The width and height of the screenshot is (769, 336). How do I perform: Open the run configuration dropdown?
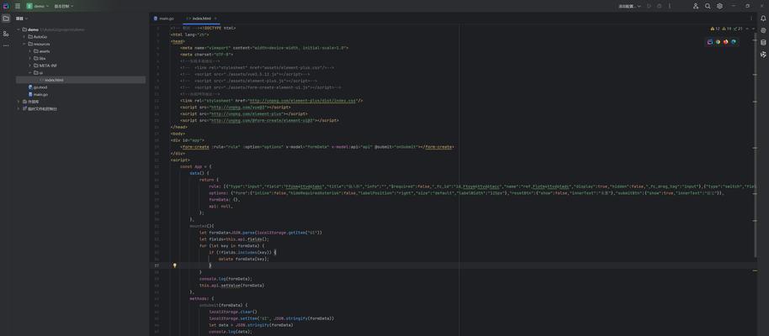[629, 6]
